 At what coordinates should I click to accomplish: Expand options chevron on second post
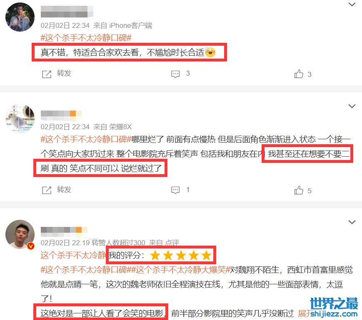(x=352, y=106)
